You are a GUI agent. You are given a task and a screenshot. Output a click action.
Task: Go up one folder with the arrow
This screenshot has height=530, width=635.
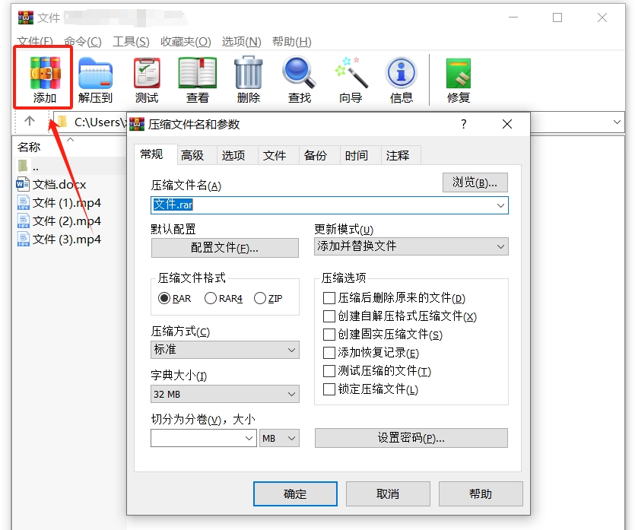coord(30,121)
